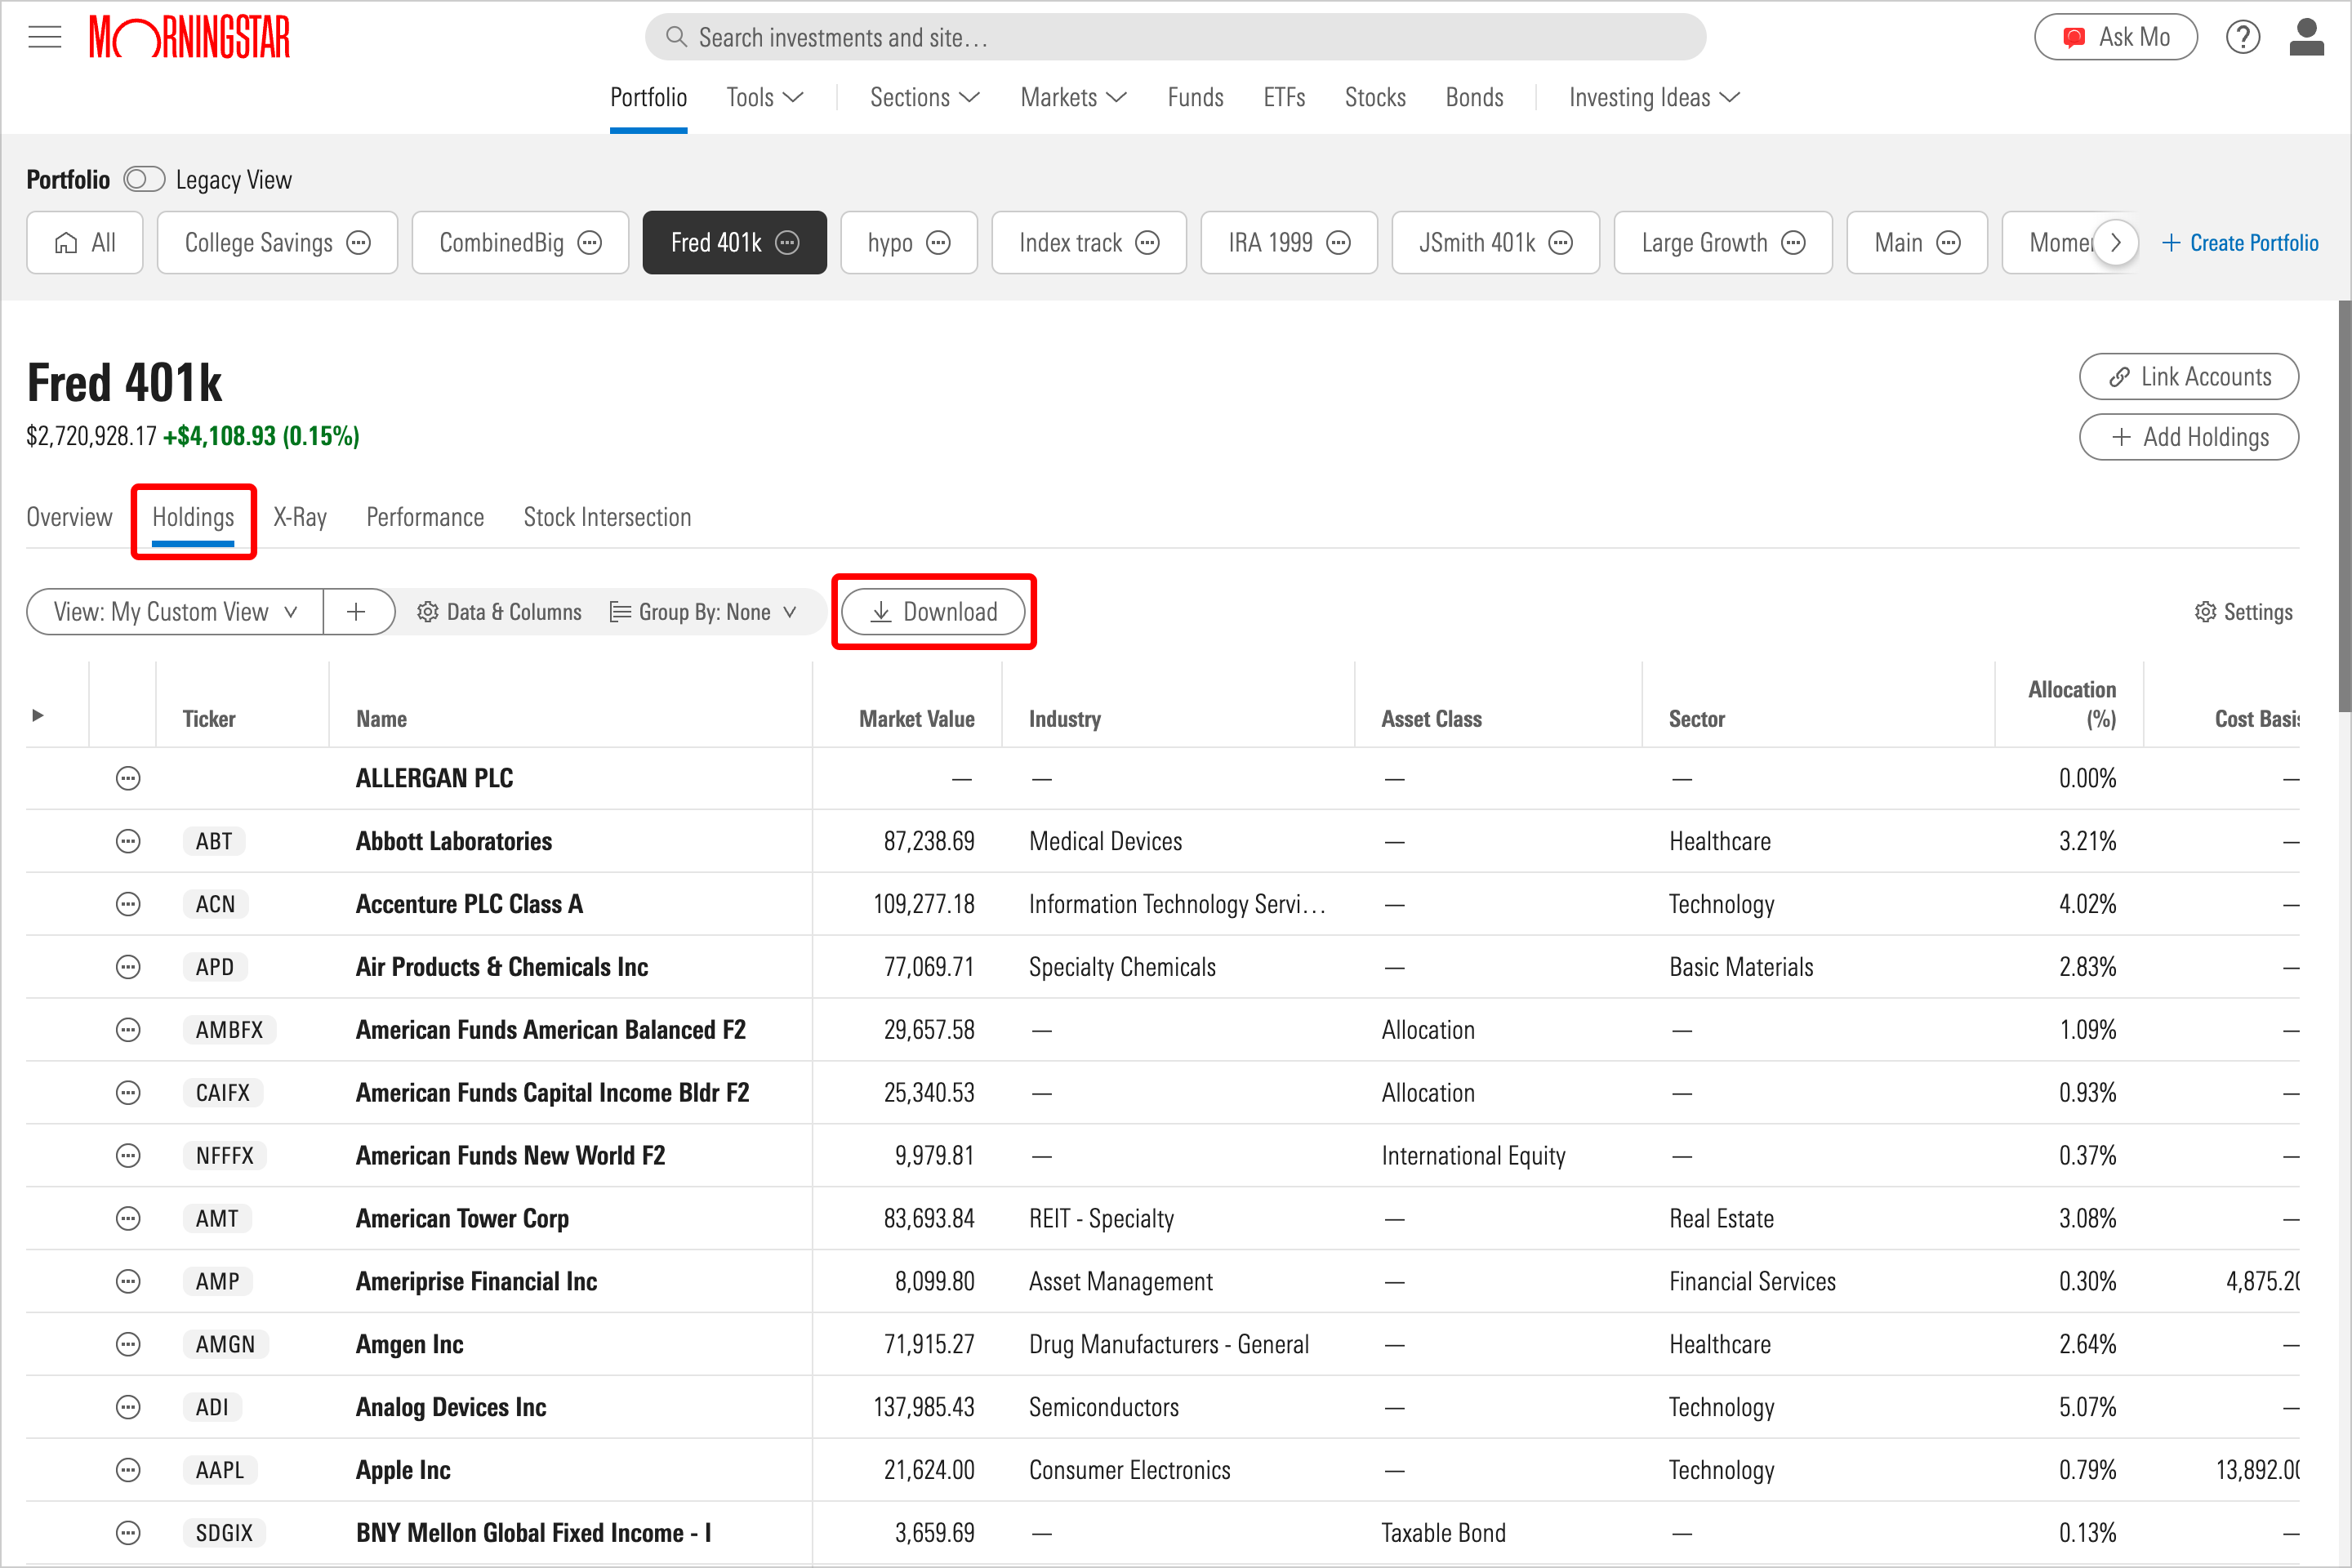
Task: Click the help question mark icon
Action: click(x=2243, y=37)
